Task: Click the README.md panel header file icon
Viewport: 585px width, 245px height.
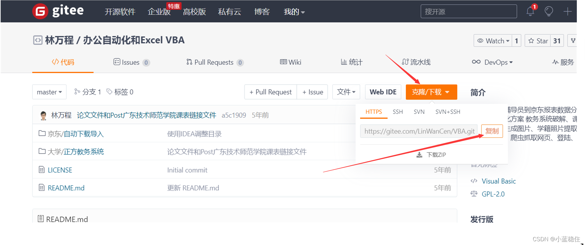Action: tap(40, 218)
